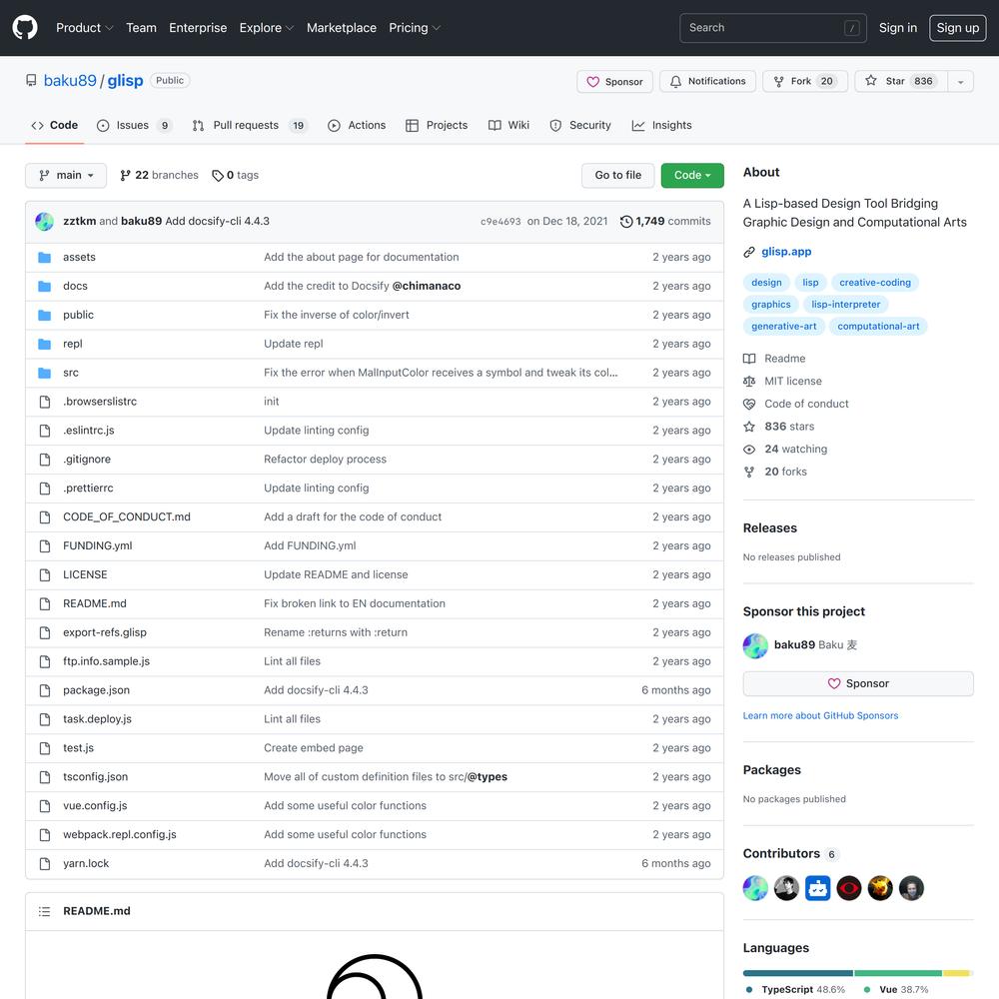Click the 836 stars link in About
The width and height of the screenshot is (999, 999).
(789, 427)
